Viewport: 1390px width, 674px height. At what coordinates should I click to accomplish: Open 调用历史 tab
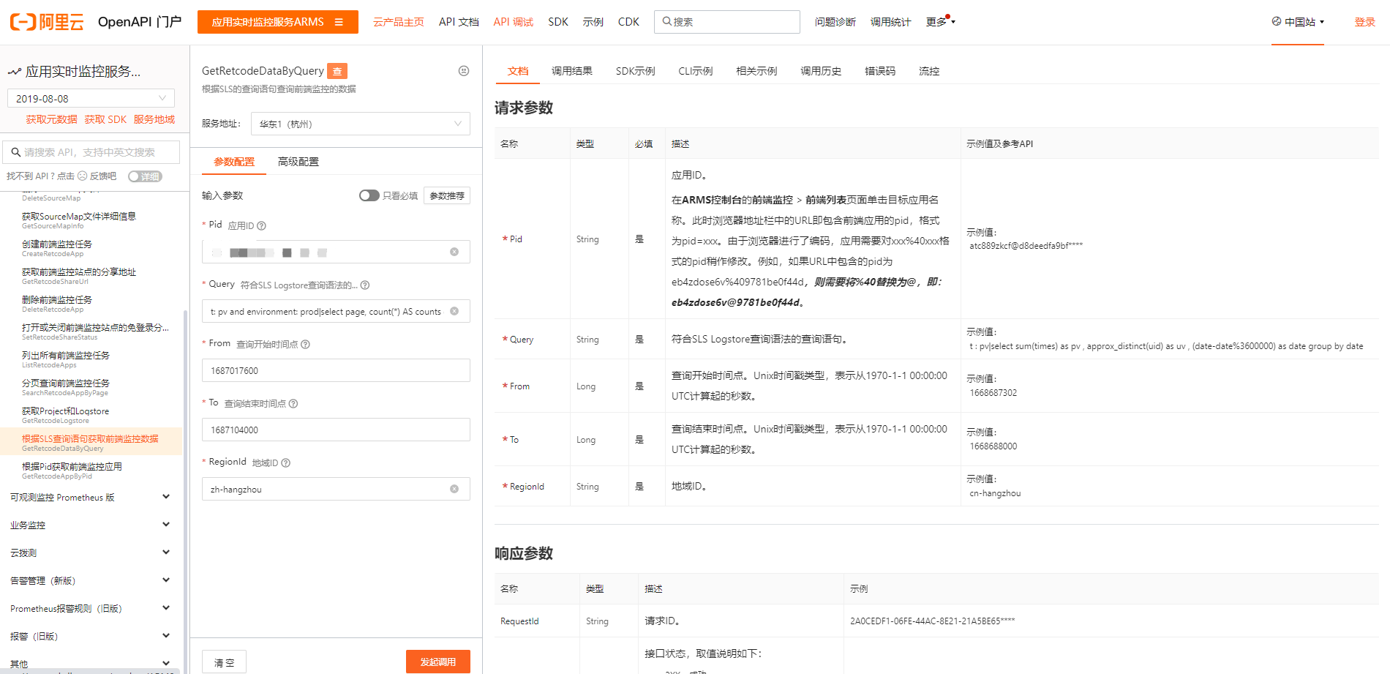click(821, 71)
